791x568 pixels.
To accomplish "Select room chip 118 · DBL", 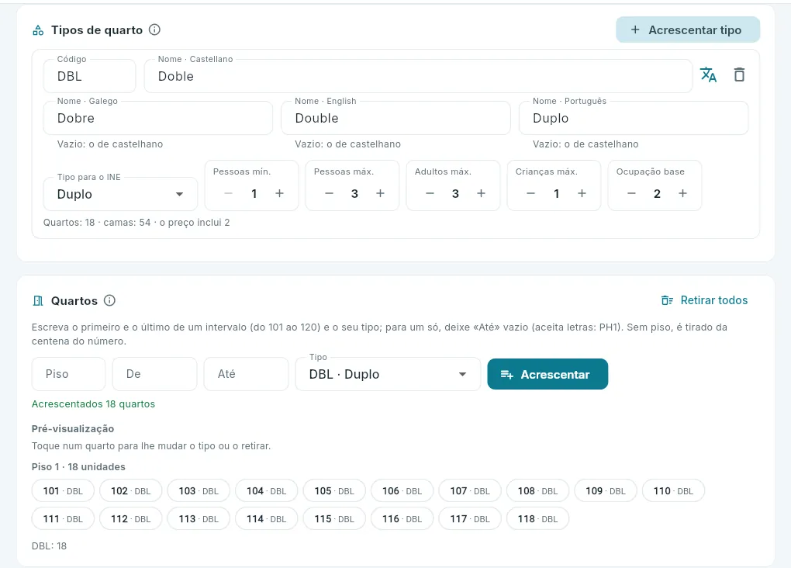I will click(537, 518).
